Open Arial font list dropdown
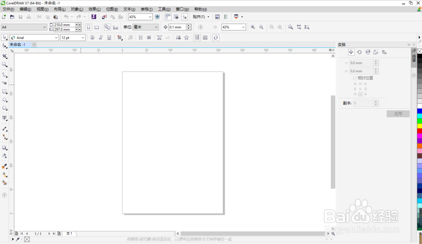This screenshot has width=422, height=244. tap(56, 38)
